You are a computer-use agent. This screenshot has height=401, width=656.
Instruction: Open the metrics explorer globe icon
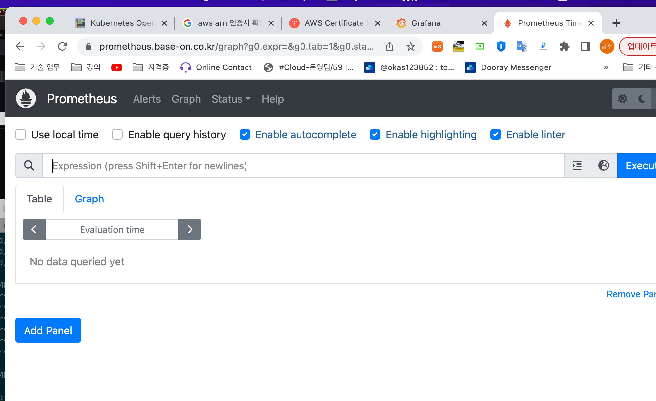coord(604,165)
